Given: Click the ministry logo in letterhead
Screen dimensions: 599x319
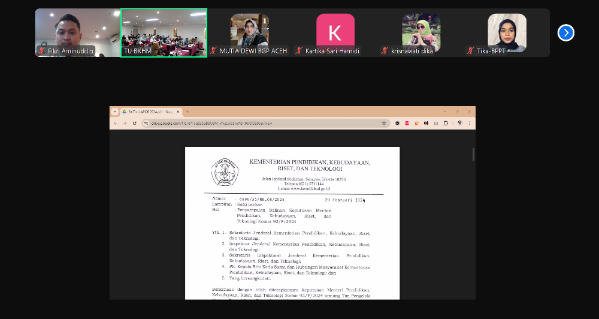Looking at the screenshot, I should [x=225, y=172].
